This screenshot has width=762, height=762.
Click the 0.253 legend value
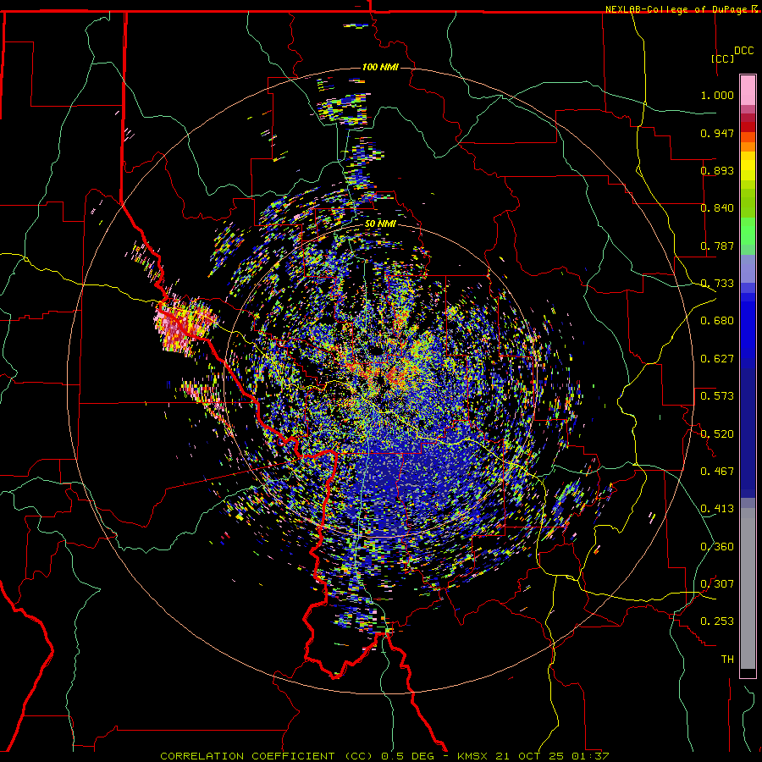(x=717, y=621)
